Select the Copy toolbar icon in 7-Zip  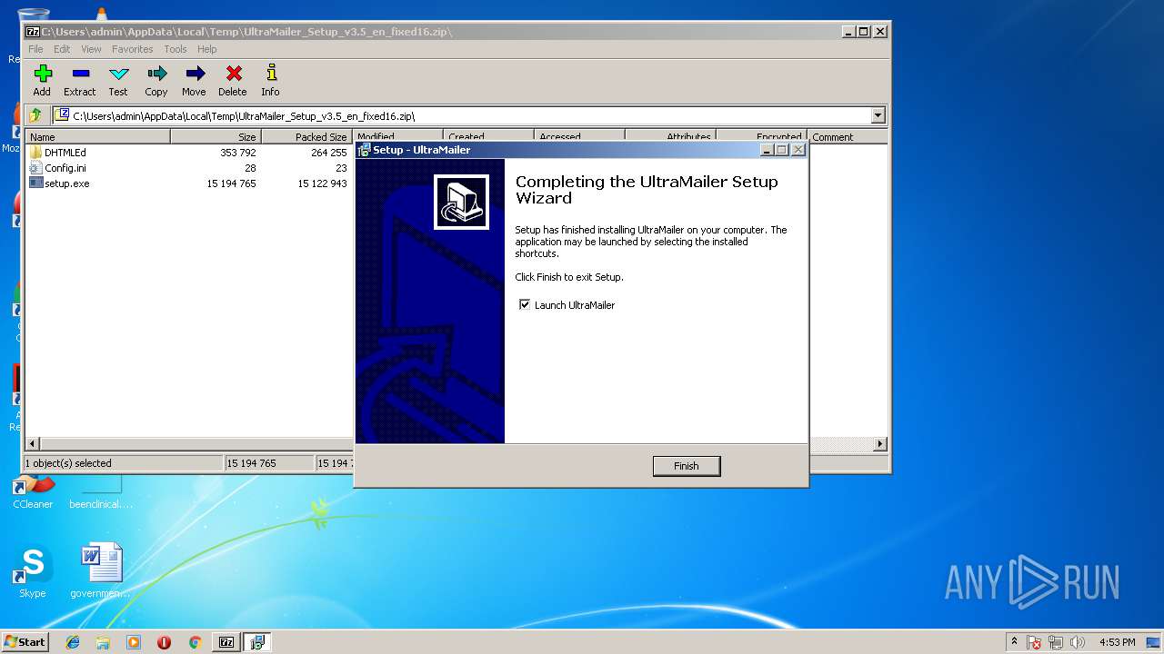(x=156, y=81)
